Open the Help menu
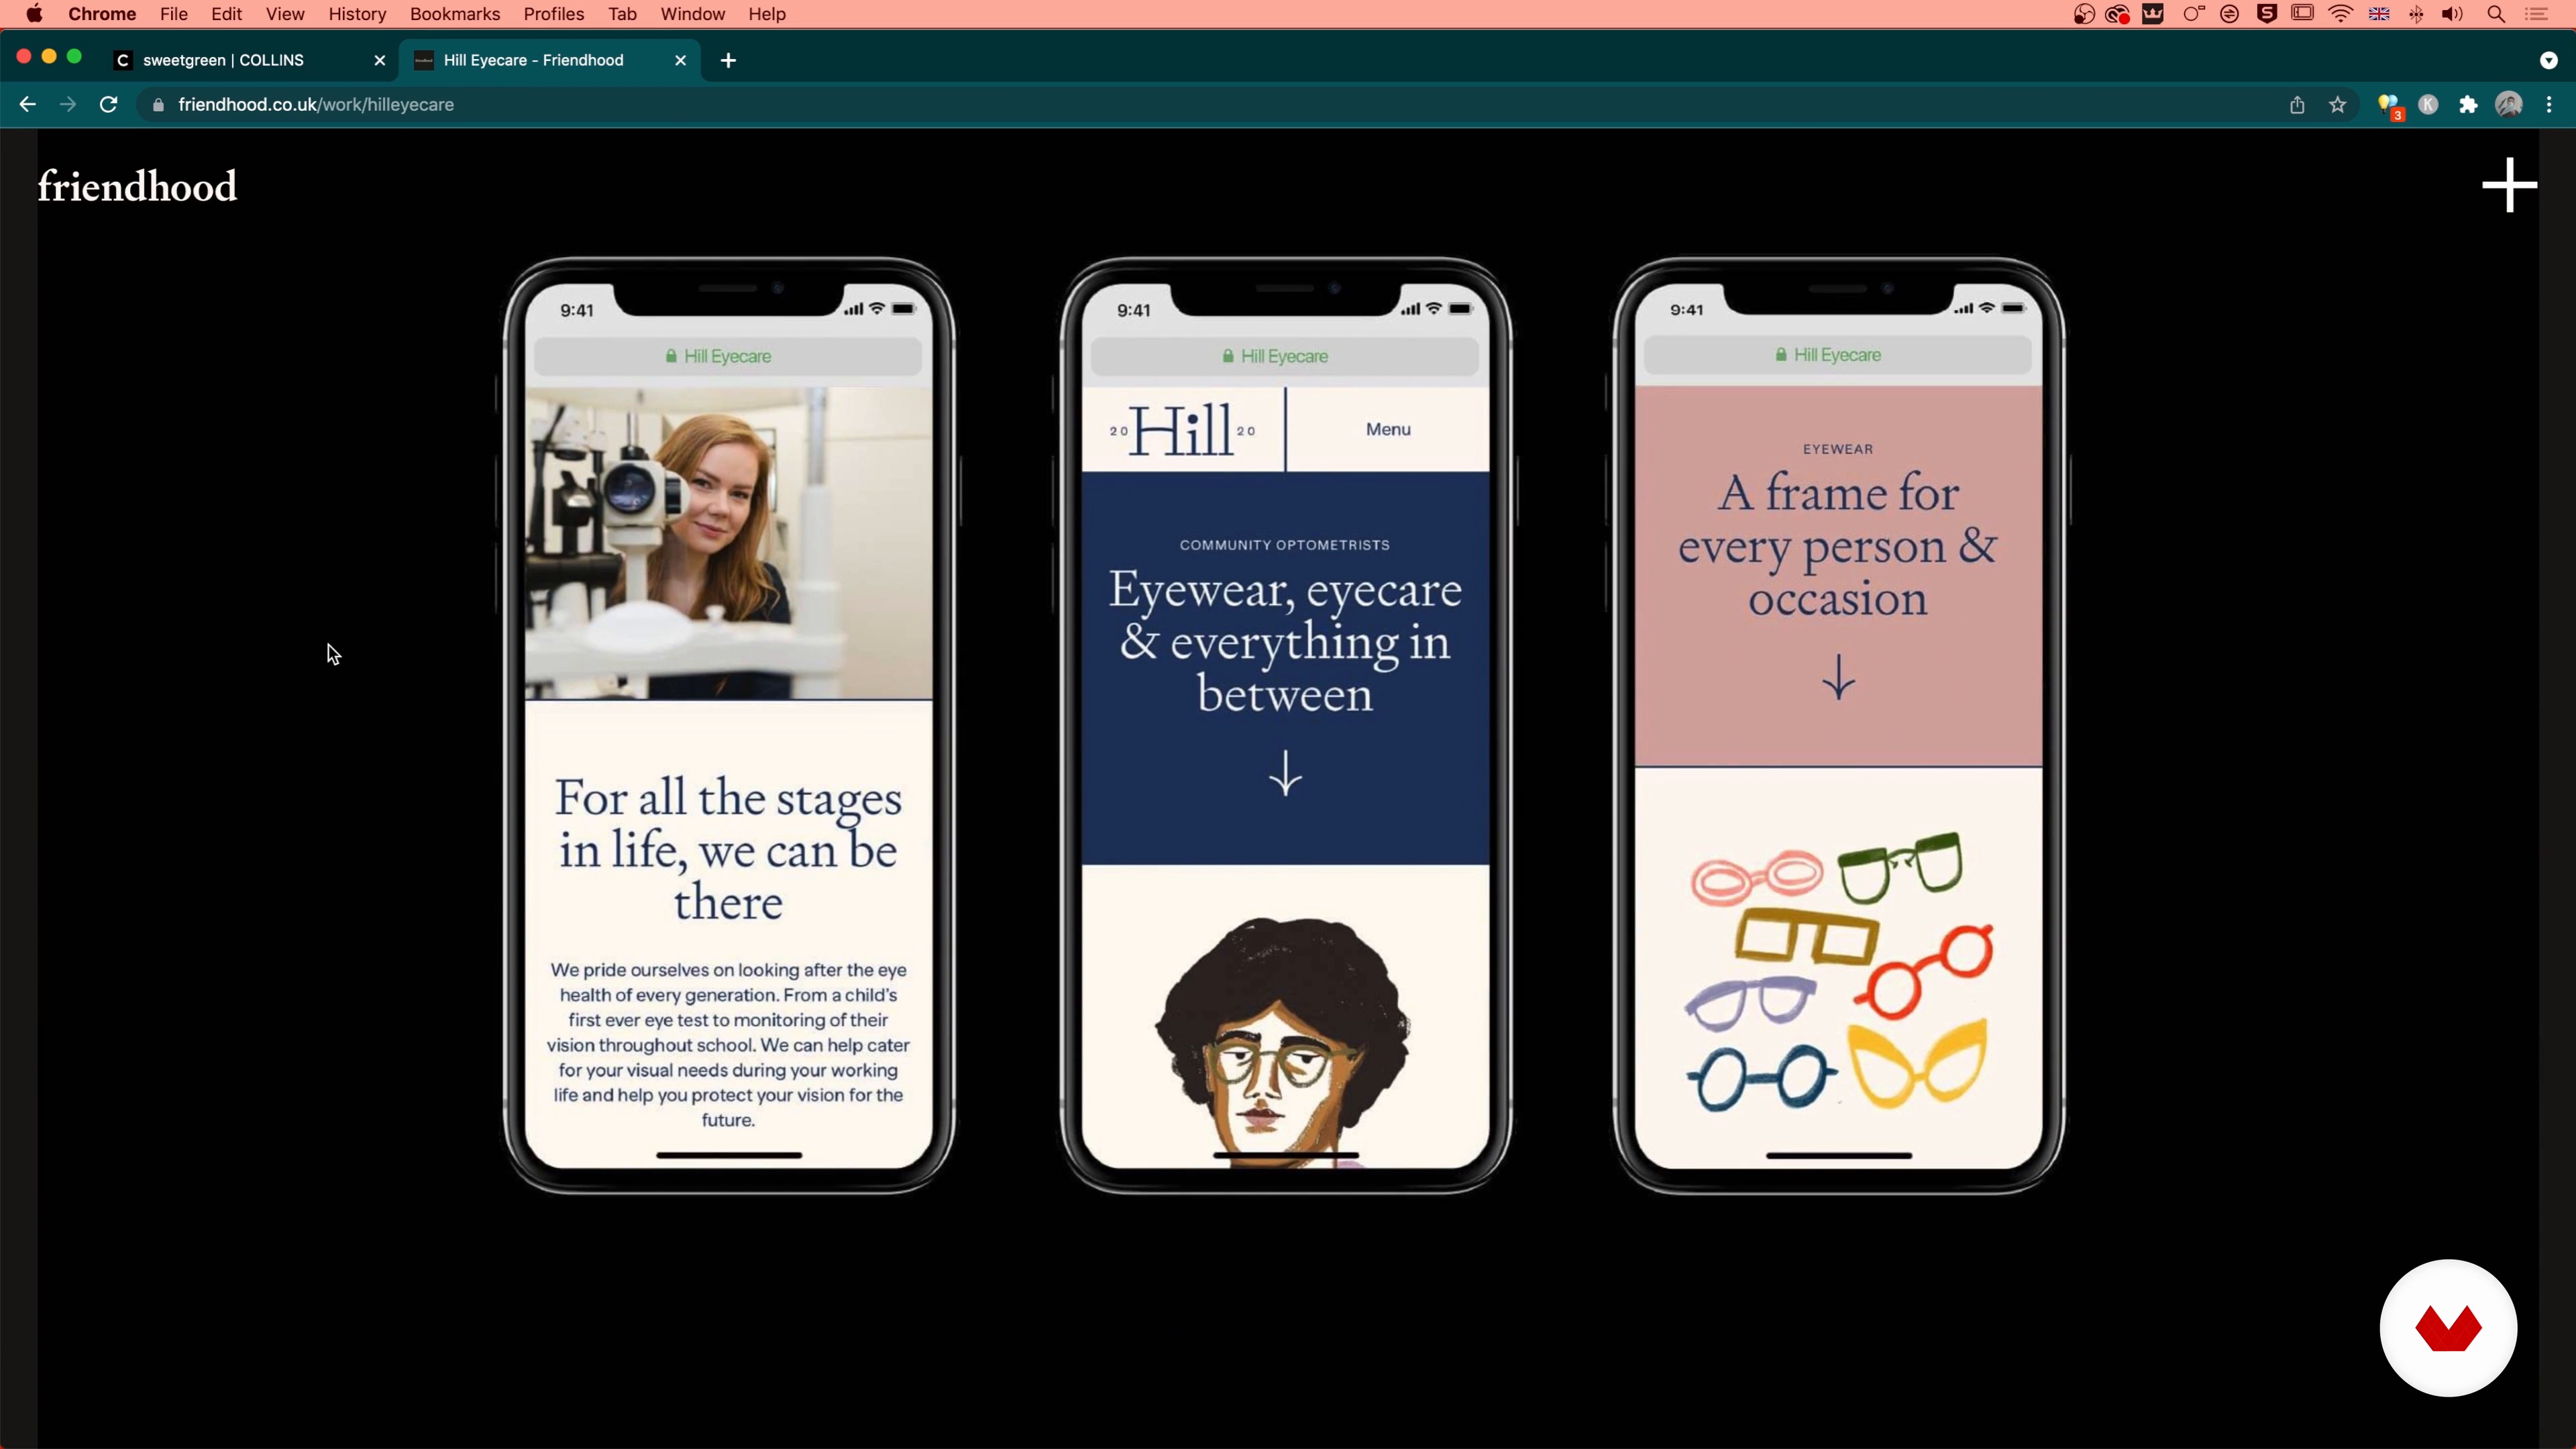 767,14
